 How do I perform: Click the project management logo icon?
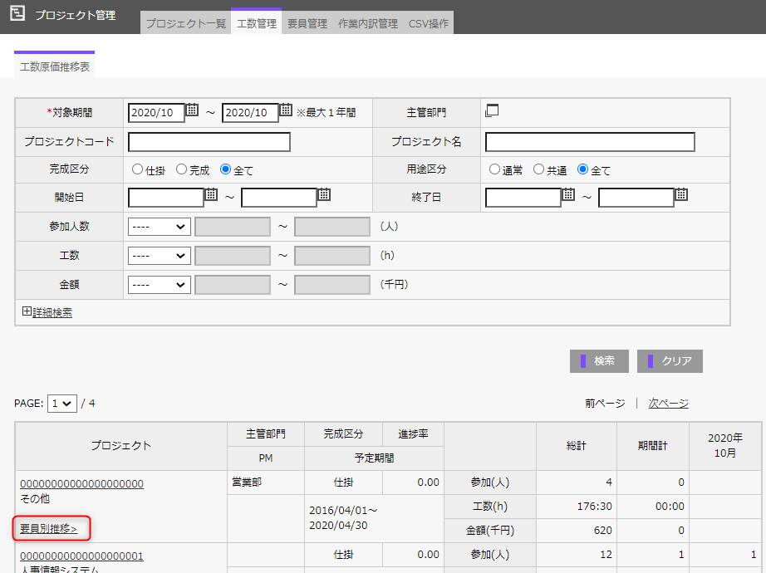click(17, 14)
